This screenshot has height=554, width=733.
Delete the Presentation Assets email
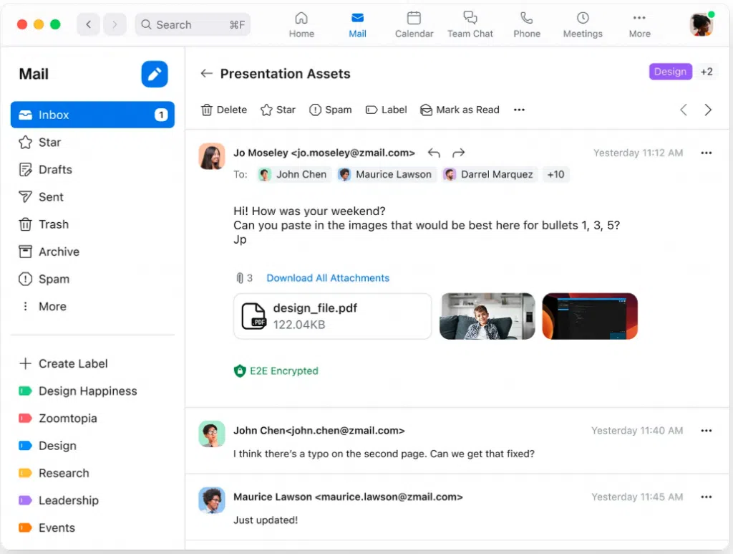(x=224, y=110)
